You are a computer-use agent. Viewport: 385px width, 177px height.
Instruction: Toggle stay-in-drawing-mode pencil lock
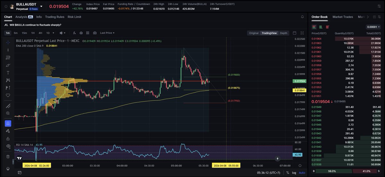pos(8,131)
